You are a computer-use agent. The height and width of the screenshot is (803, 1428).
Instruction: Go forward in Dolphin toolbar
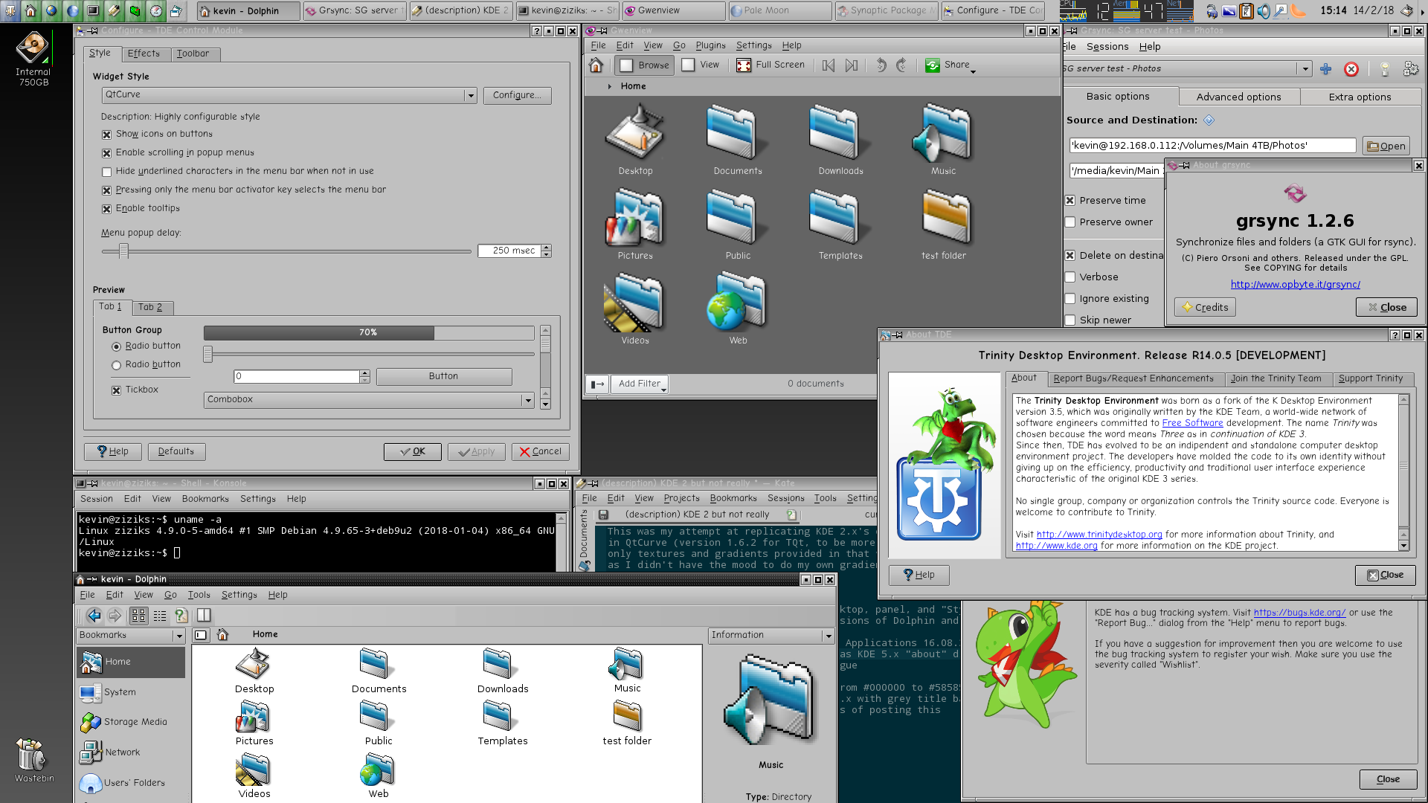point(115,616)
